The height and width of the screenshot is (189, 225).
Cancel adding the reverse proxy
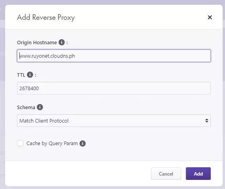[x=166, y=174]
